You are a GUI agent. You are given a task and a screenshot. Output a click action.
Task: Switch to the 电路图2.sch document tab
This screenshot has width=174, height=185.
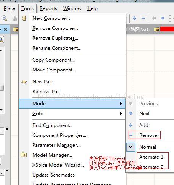pyautogui.click(x=138, y=29)
